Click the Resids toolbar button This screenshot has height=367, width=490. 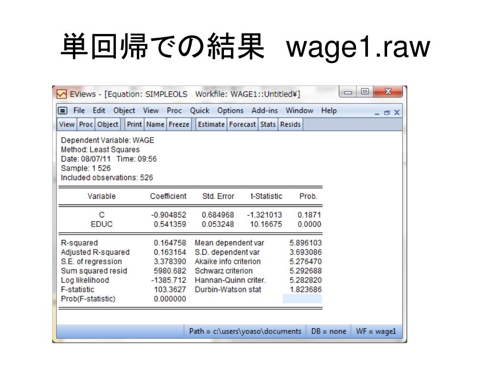(290, 124)
